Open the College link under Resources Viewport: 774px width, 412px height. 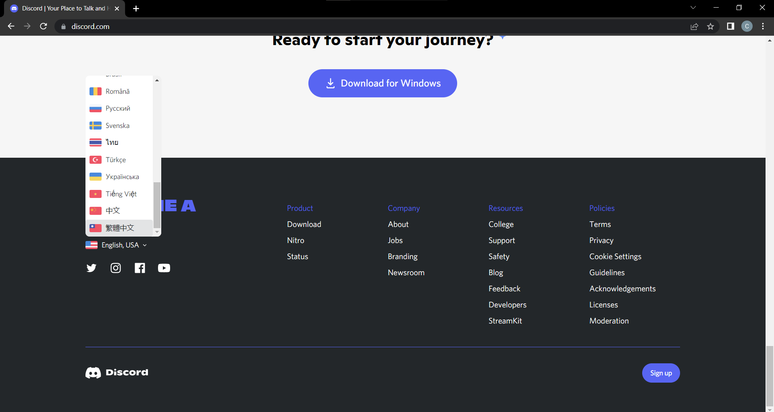(501, 224)
